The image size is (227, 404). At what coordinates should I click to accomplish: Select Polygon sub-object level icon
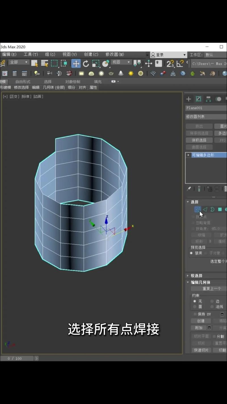point(220,209)
